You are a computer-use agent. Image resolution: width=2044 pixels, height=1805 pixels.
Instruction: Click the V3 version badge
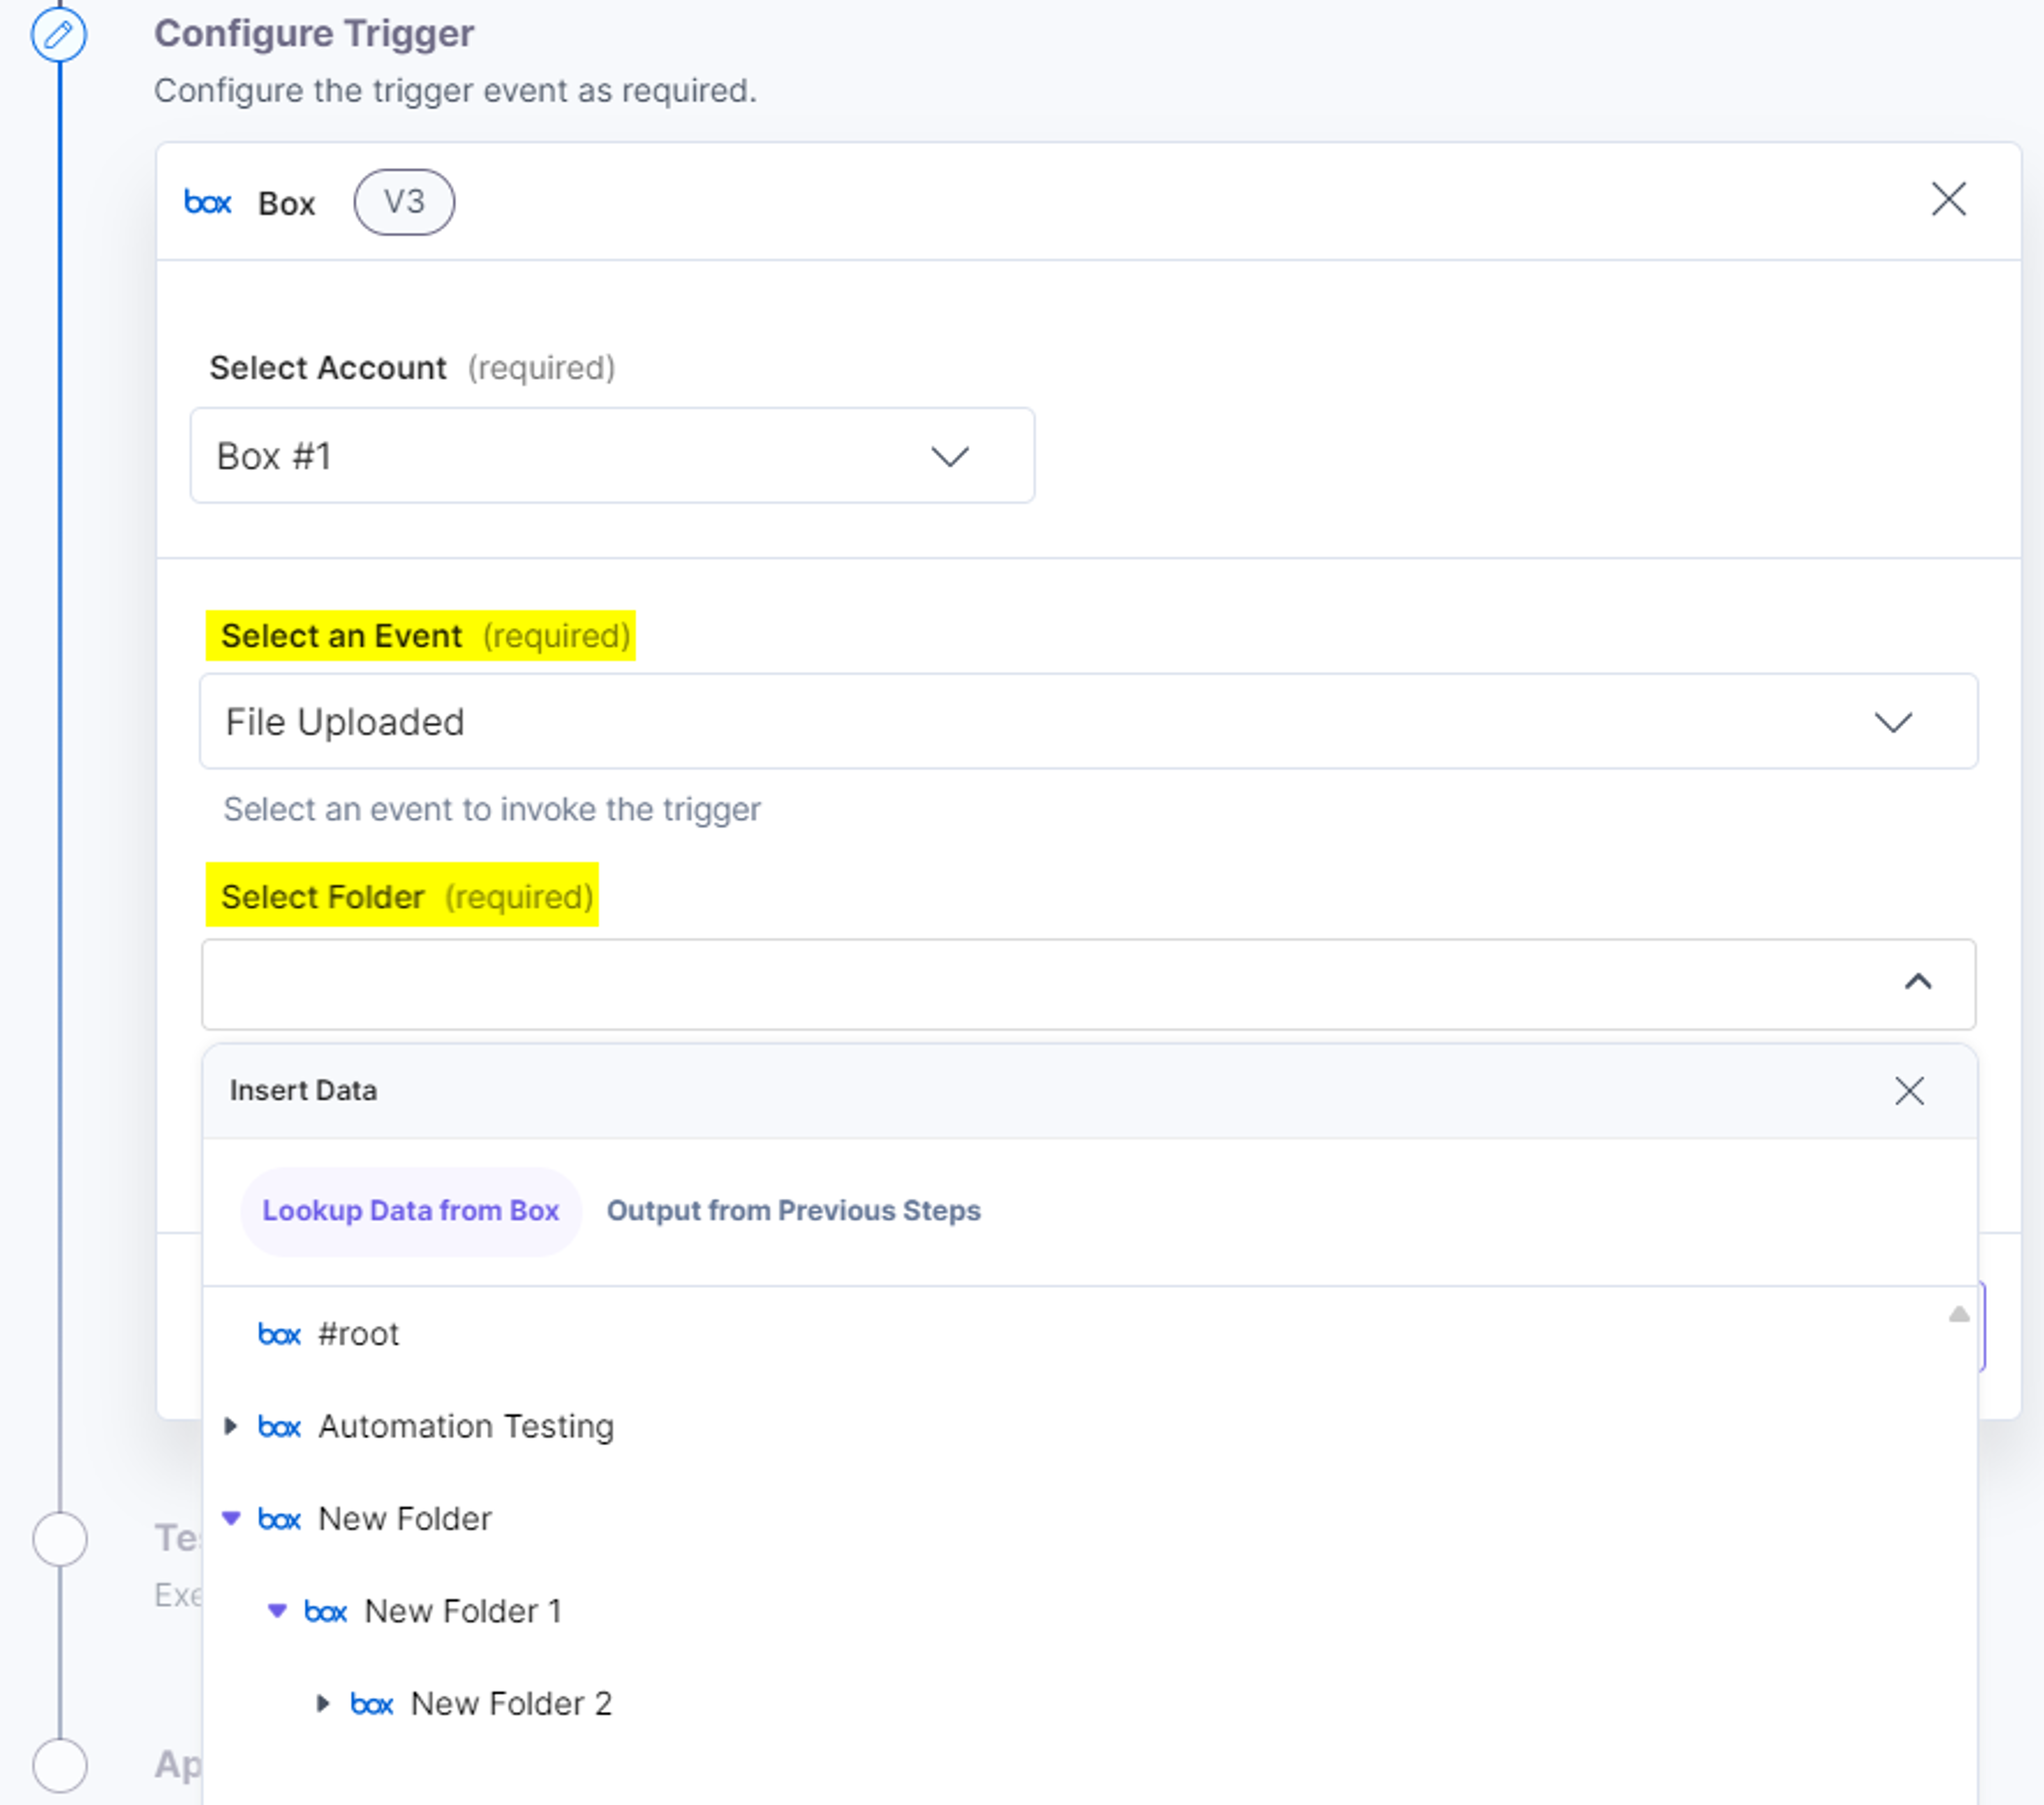point(404,203)
